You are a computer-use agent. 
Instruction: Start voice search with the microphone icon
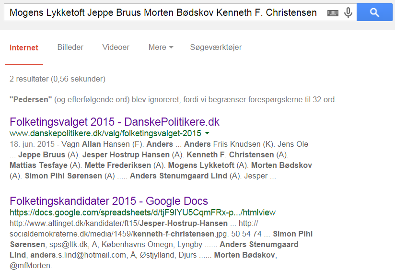(348, 12)
